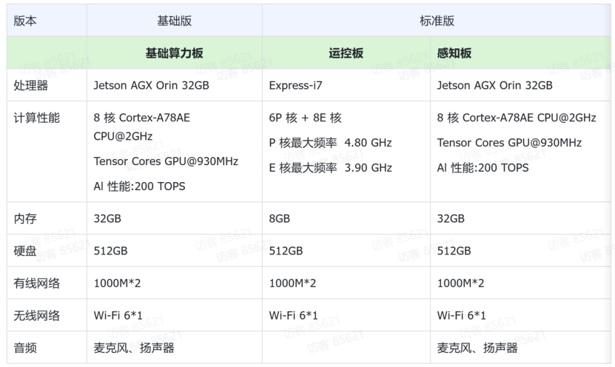Image resolution: width=615 pixels, height=367 pixels.
Task: Click the 版本 header cell
Action: [25, 21]
